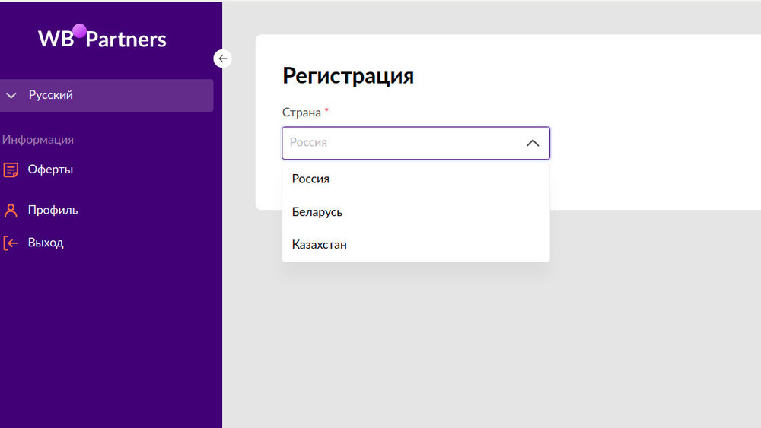
Task: Click the purple dot in the logo
Action: pos(79,30)
